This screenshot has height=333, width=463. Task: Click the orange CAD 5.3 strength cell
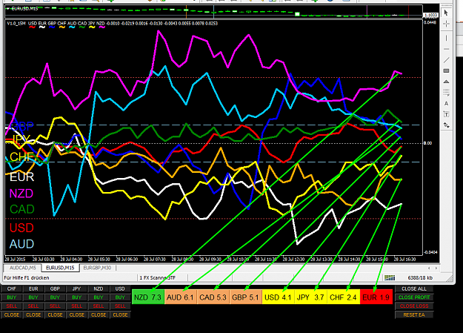coord(213,297)
